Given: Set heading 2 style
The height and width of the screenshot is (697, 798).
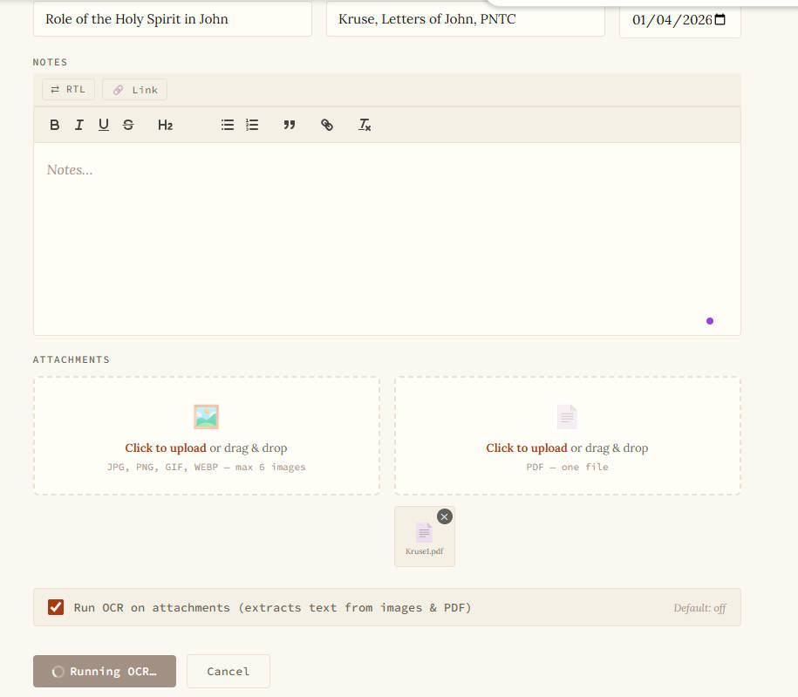Looking at the screenshot, I should (x=165, y=125).
